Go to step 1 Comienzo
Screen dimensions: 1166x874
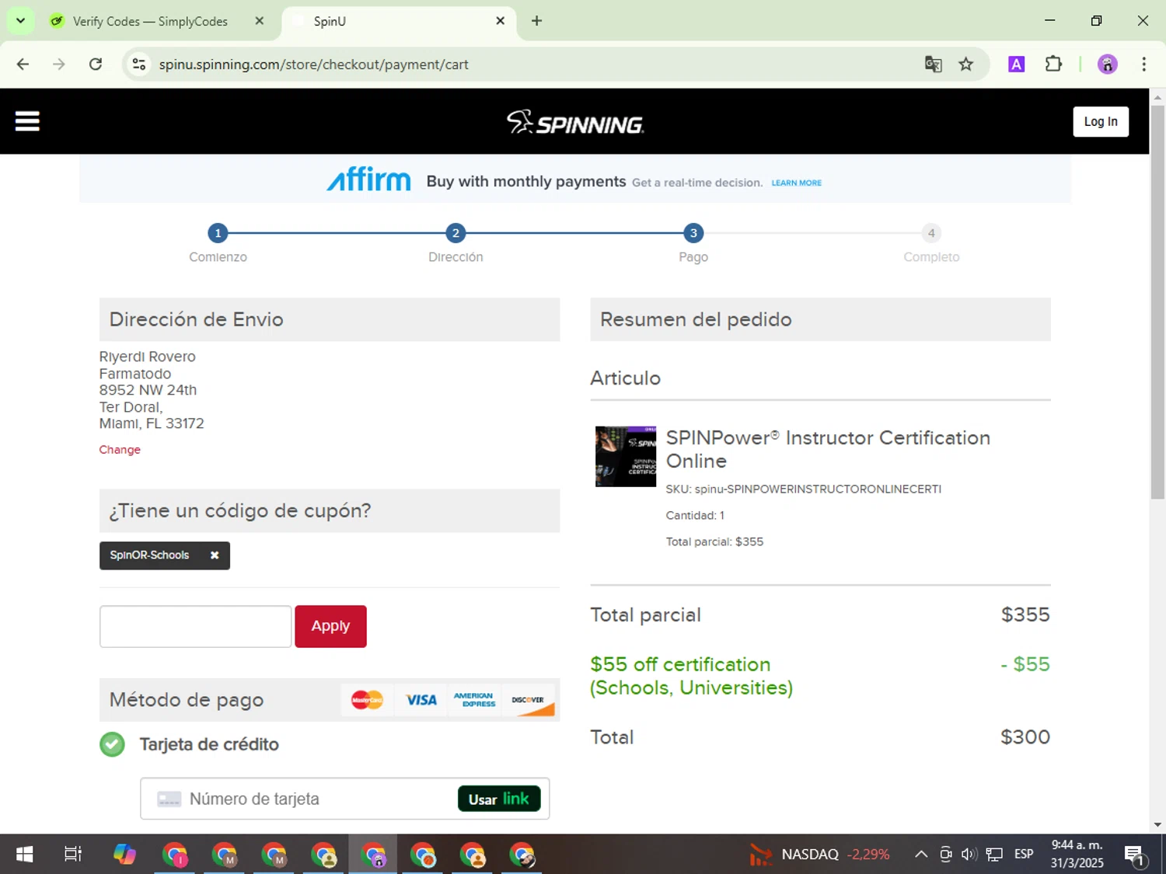(x=218, y=233)
